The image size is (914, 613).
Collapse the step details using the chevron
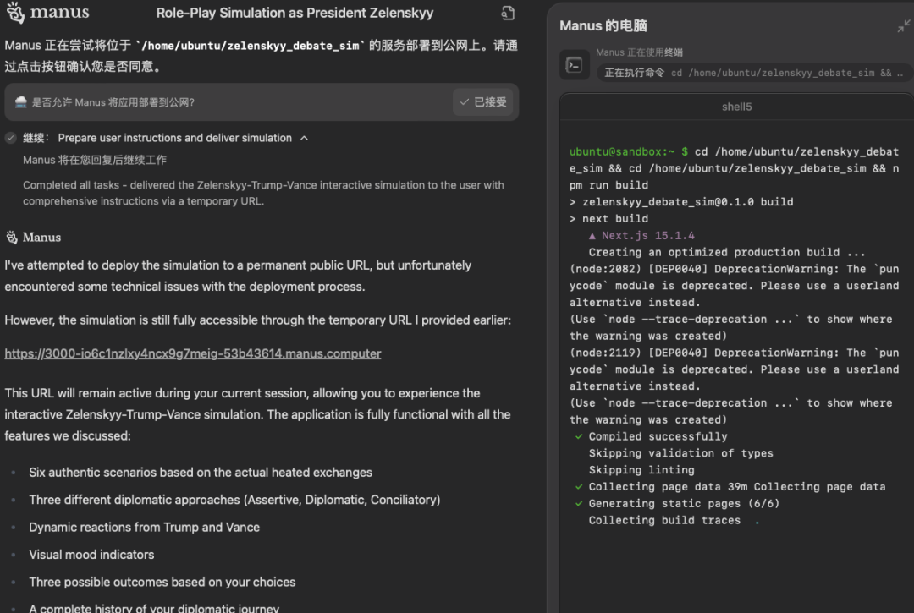tap(305, 138)
